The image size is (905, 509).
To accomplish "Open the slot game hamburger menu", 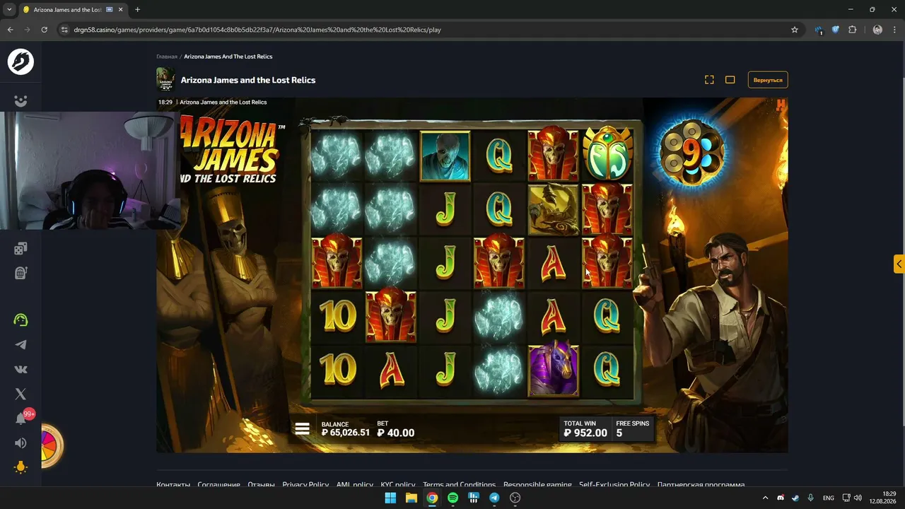I will [x=303, y=429].
